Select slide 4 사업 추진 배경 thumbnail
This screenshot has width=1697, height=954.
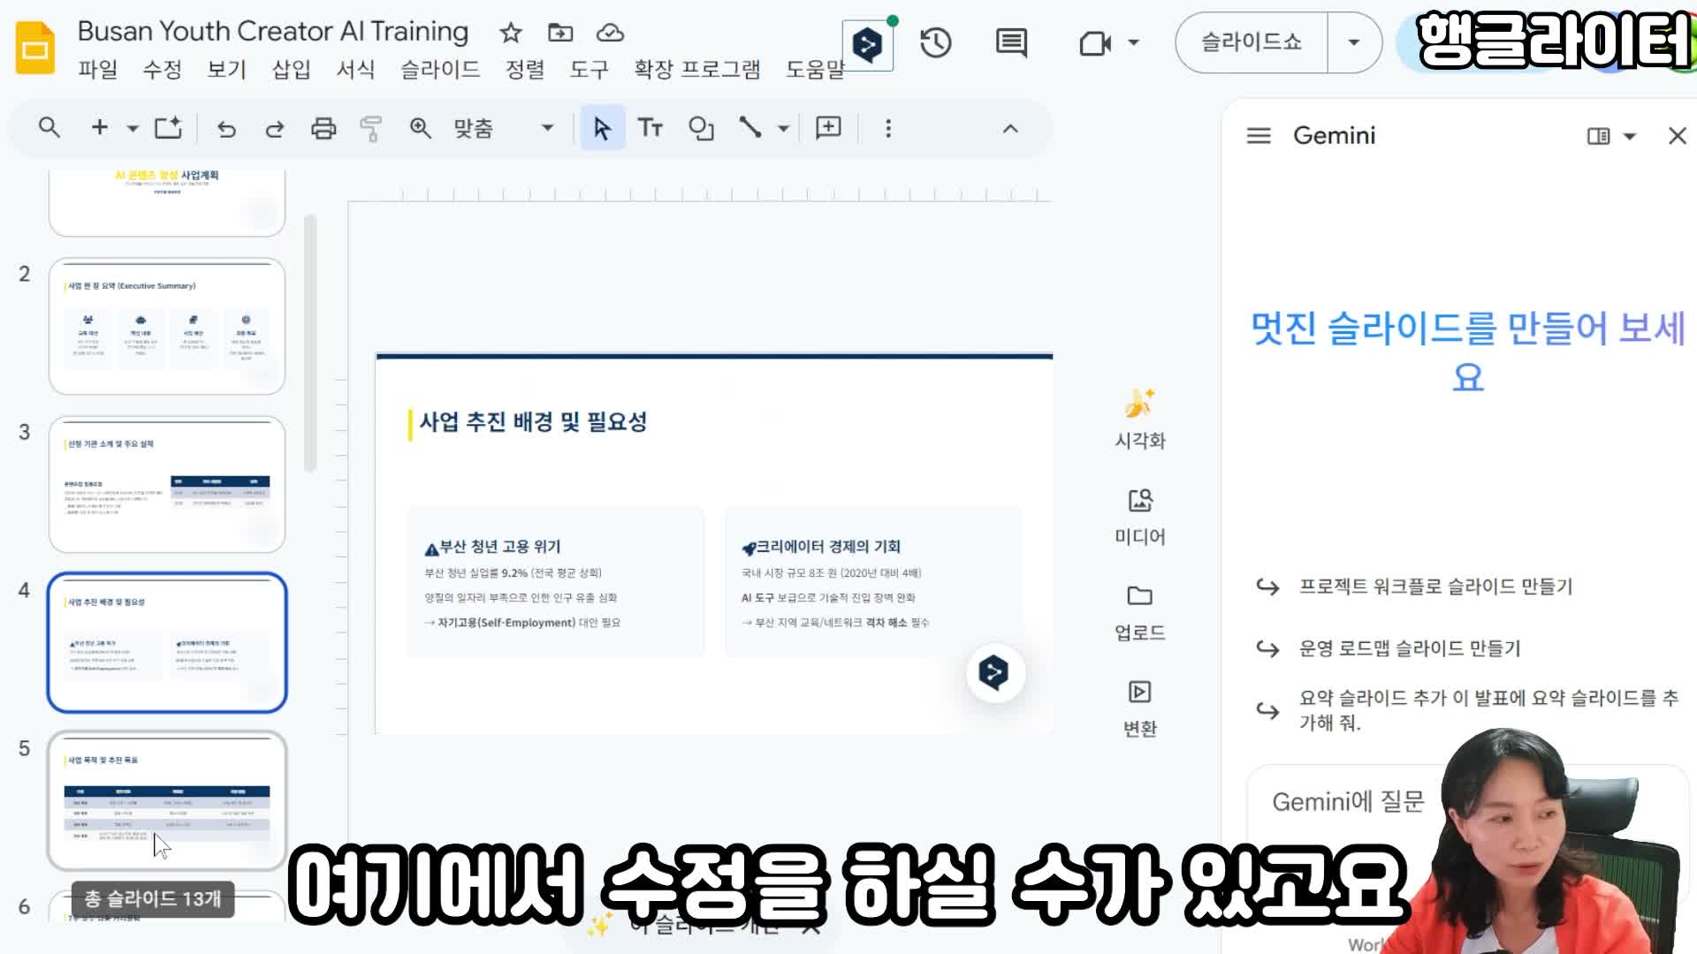tap(167, 642)
